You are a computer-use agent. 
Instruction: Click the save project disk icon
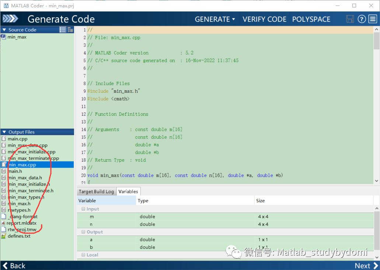click(350, 19)
